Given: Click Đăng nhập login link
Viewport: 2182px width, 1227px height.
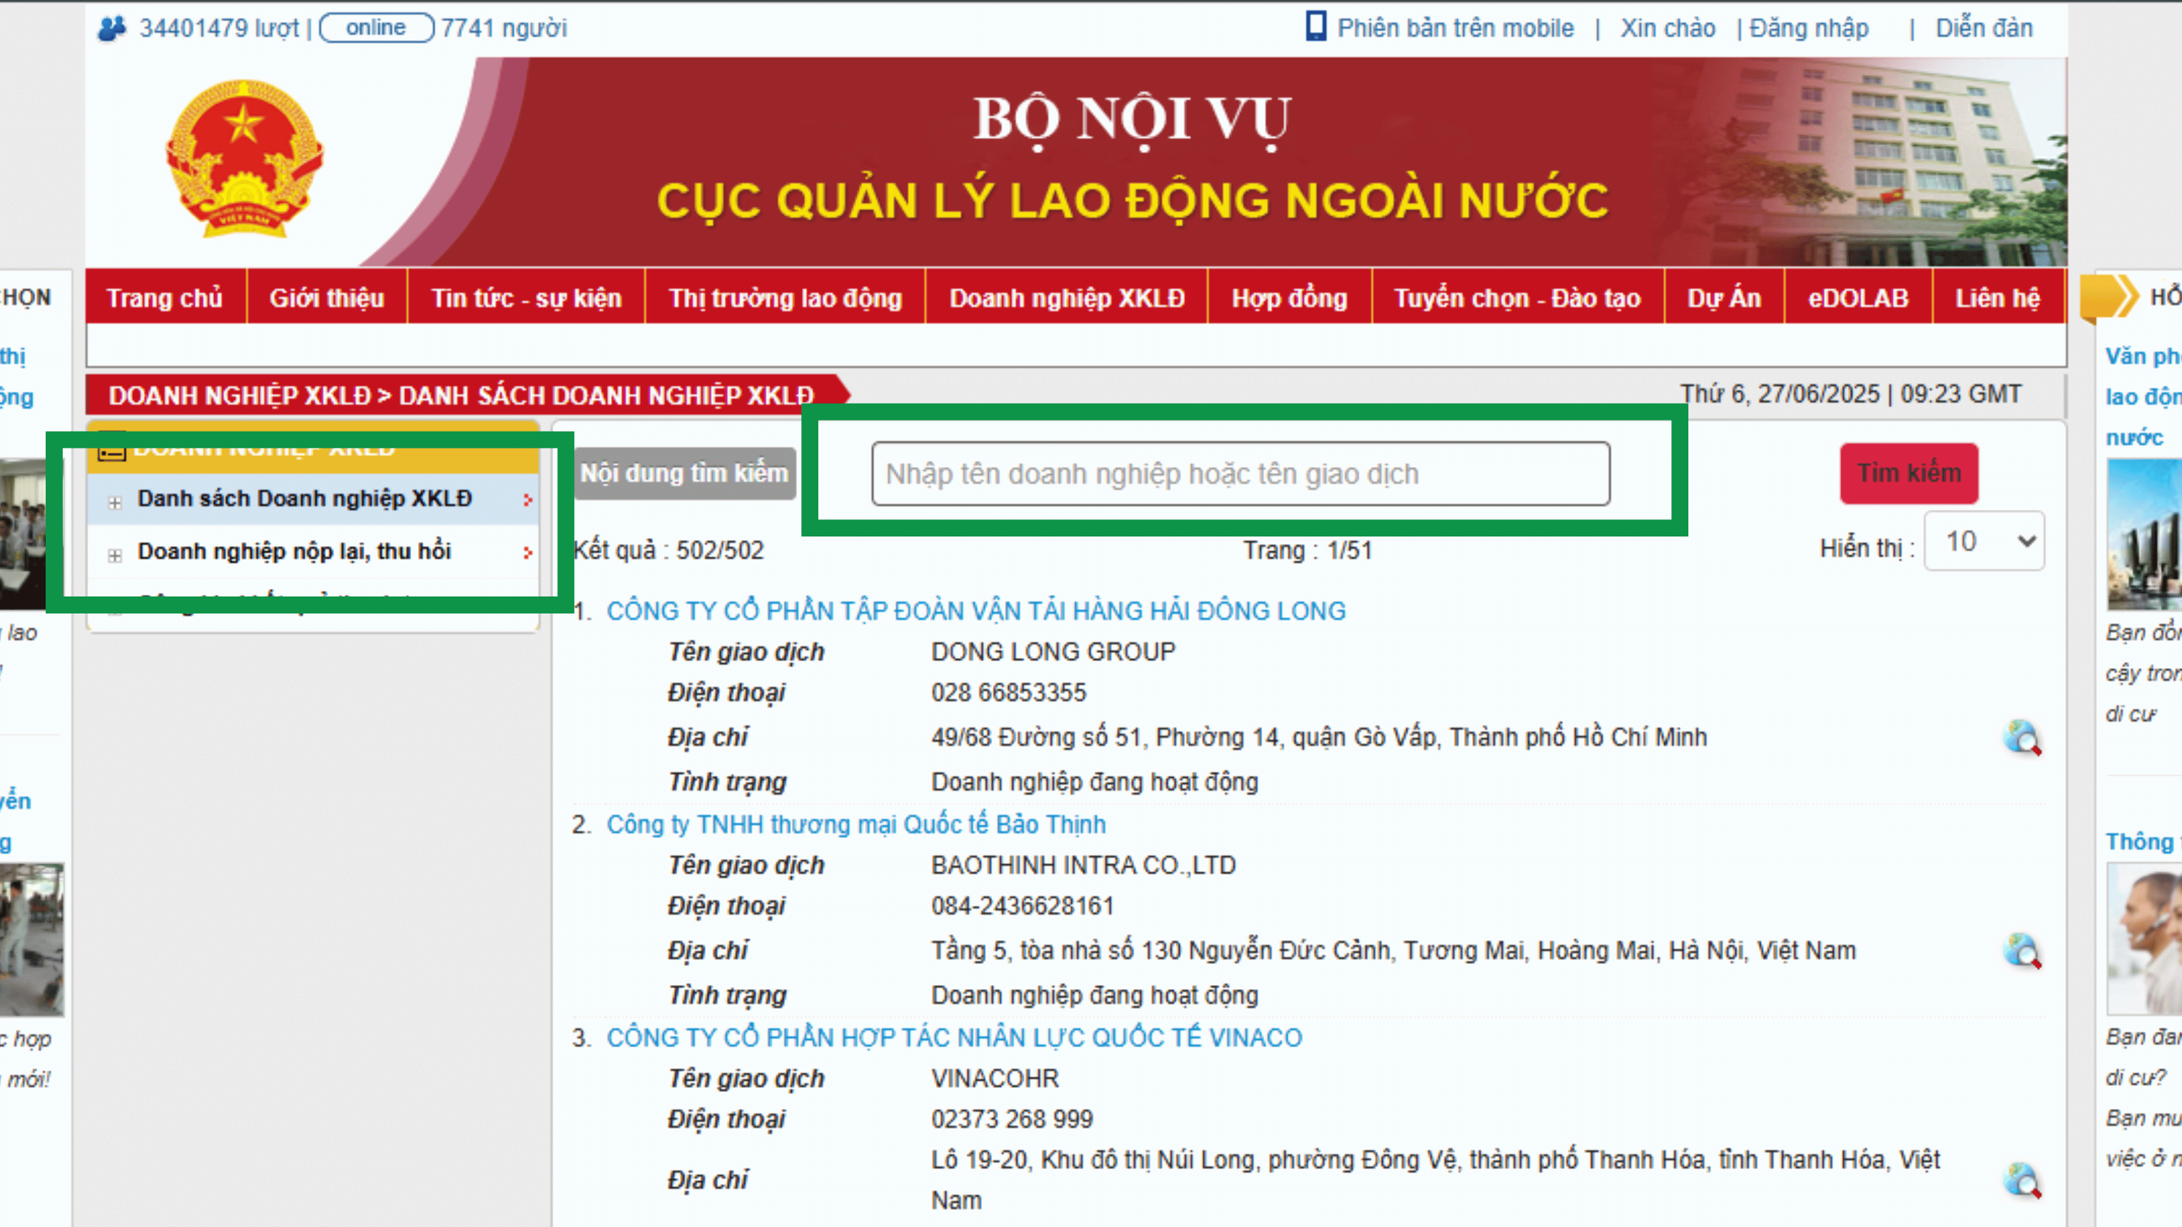Looking at the screenshot, I should pyautogui.click(x=1809, y=28).
